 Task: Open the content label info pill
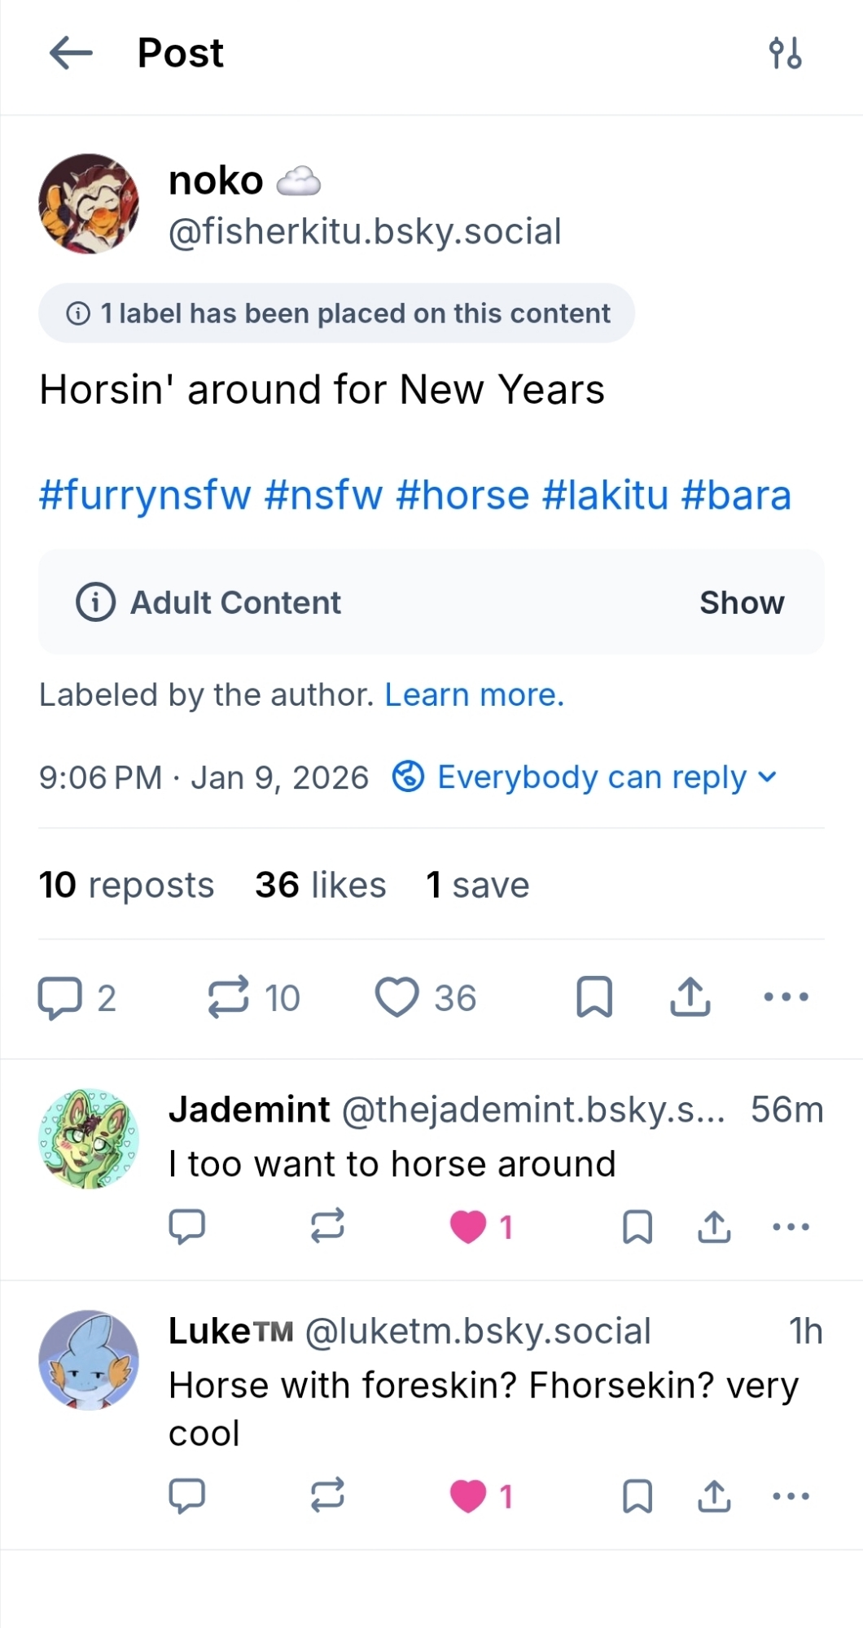coord(336,313)
